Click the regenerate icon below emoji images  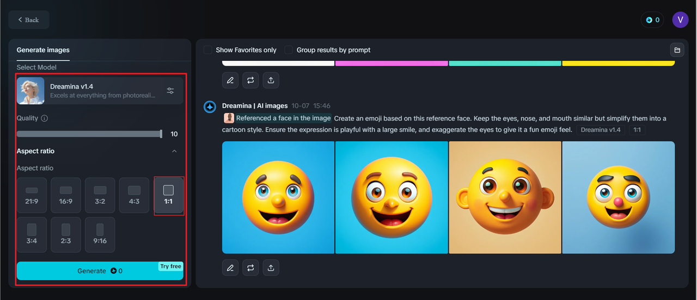250,267
